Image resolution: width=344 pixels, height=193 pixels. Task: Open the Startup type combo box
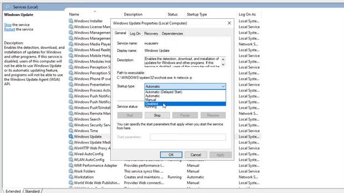[x=185, y=86]
